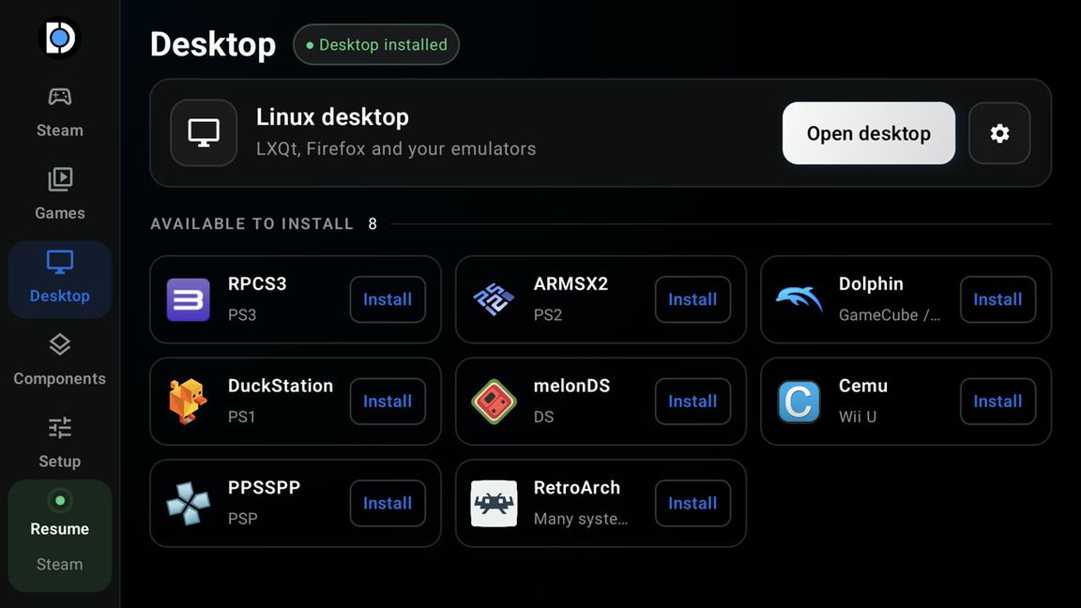
Task: Click the "Desktop" page title
Action: (213, 45)
